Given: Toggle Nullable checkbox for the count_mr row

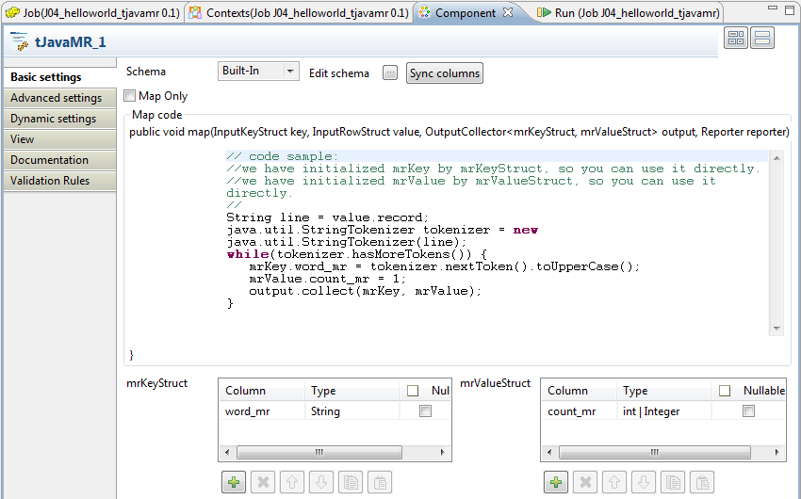Looking at the screenshot, I should point(748,411).
